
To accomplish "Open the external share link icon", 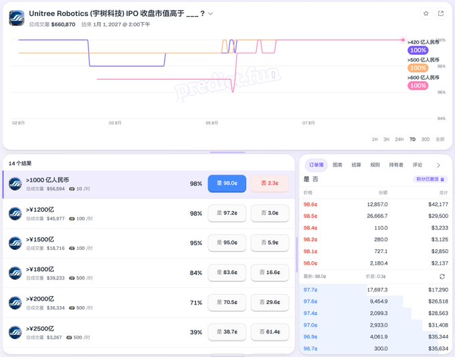I will tap(441, 13).
